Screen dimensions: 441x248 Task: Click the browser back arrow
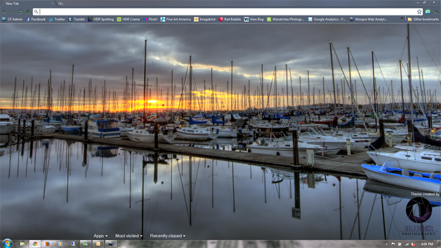(5, 12)
